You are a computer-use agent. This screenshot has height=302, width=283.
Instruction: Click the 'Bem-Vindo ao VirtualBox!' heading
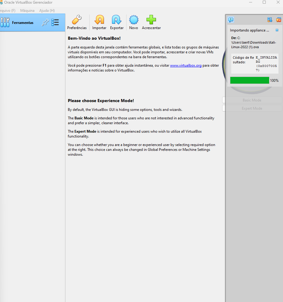point(94,38)
